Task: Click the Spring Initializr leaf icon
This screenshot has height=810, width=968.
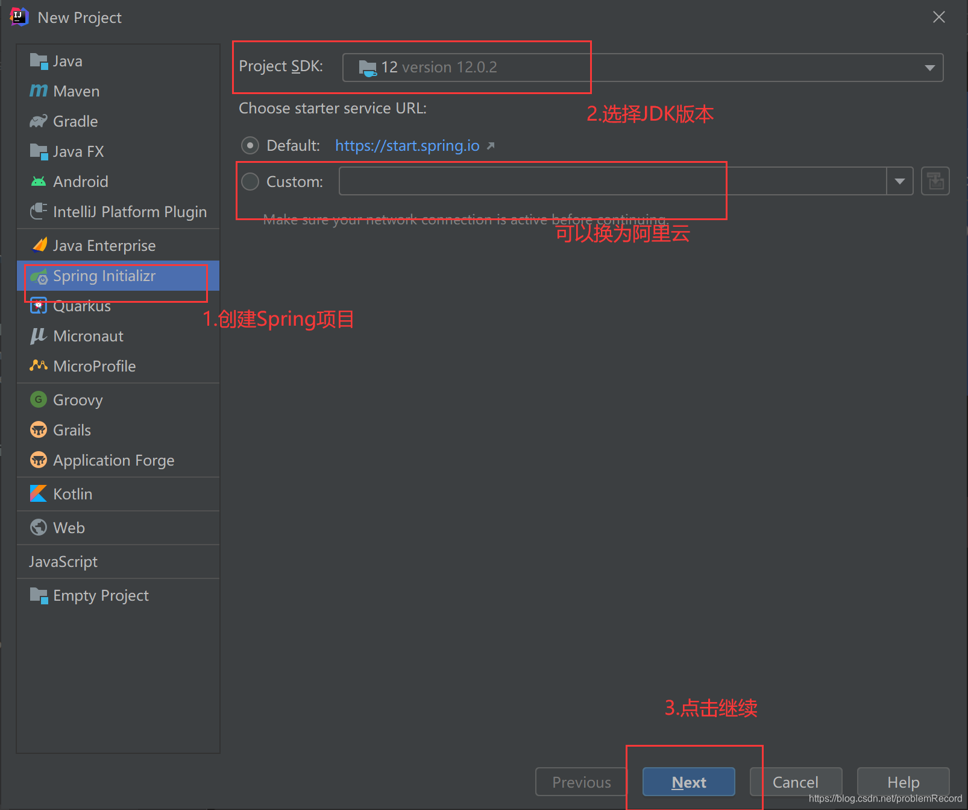Action: pyautogui.click(x=39, y=277)
